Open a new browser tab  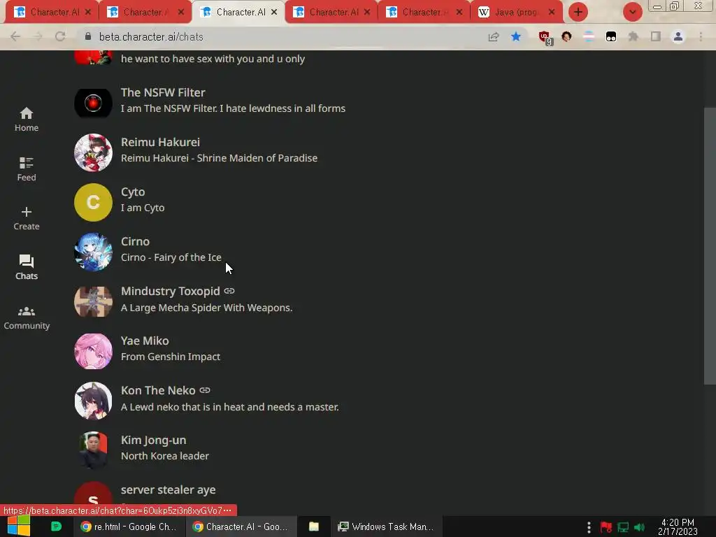pyautogui.click(x=578, y=13)
